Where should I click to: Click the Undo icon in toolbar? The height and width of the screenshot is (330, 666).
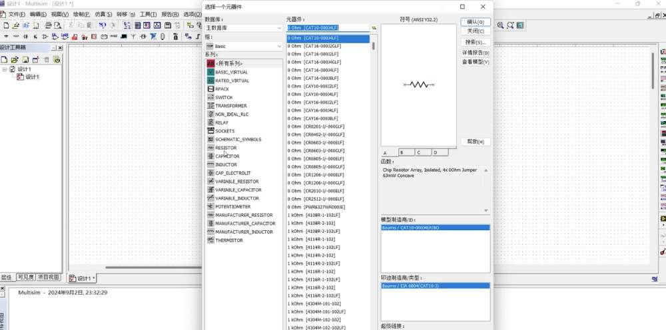point(103,25)
